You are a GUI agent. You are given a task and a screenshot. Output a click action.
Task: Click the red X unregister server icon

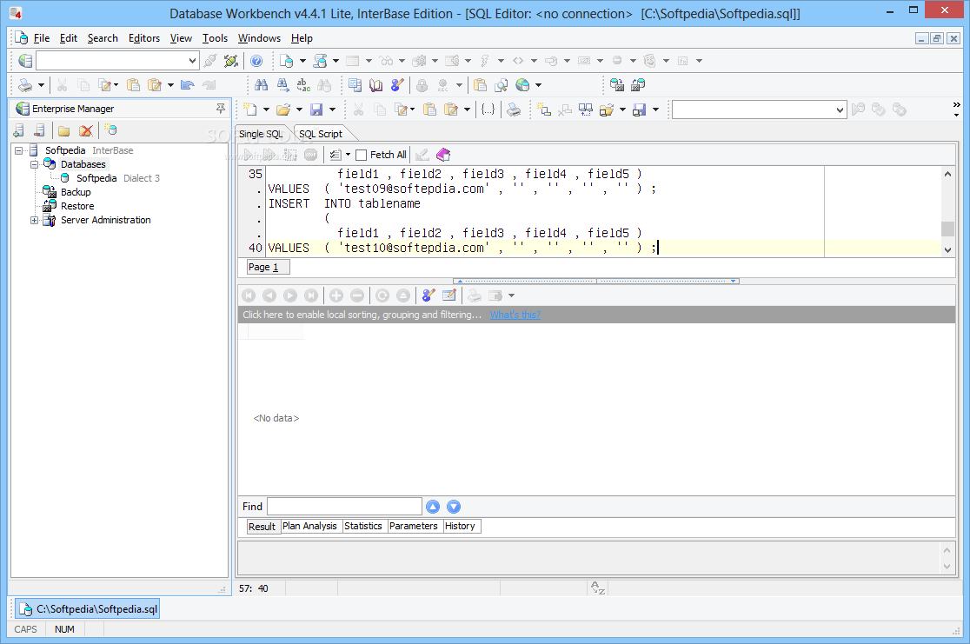[86, 130]
